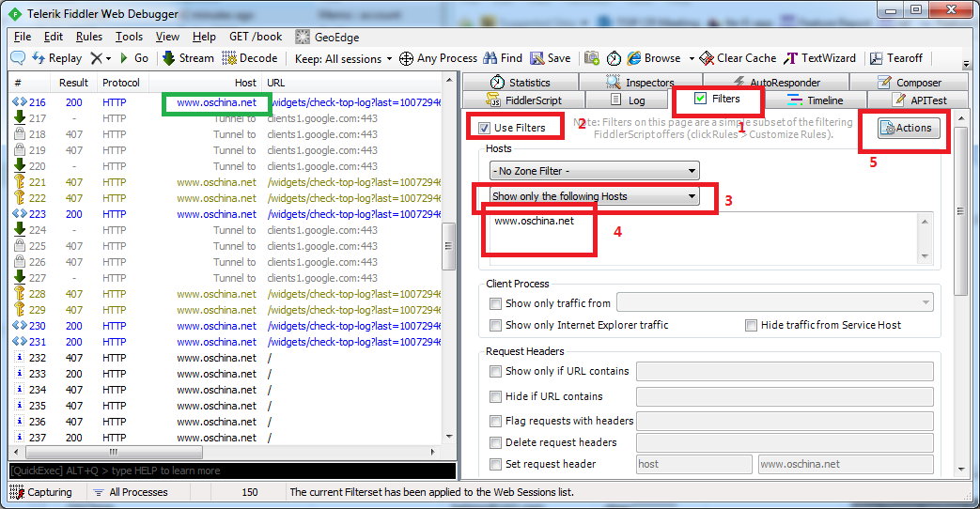Sort sessions by Protocol column header
The width and height of the screenshot is (980, 509).
121,83
